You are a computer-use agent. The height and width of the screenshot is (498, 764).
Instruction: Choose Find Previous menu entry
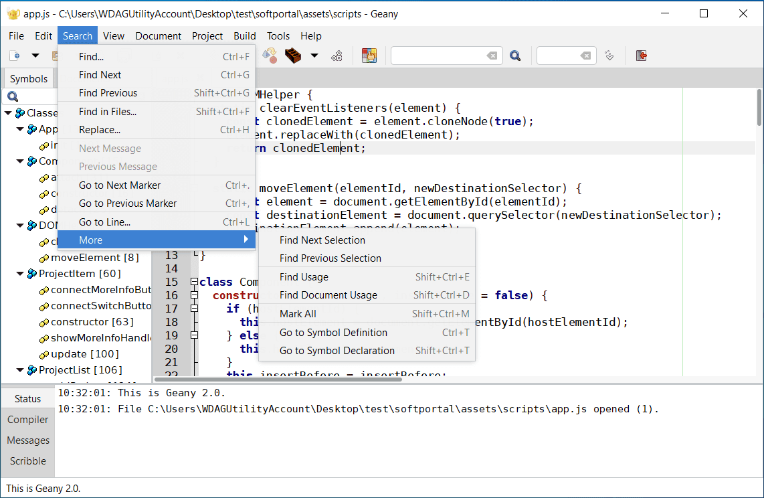pos(157,93)
